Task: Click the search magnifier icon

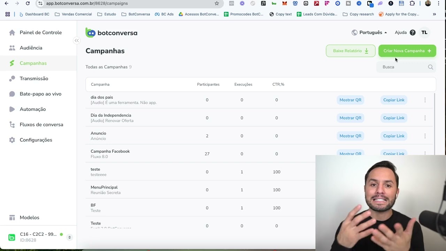Action: point(431,67)
